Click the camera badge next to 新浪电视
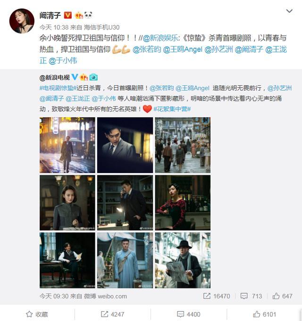Viewport: 302px width, 321px height. pos(93,77)
